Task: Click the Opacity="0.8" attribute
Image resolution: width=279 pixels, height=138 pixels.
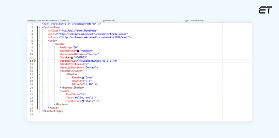Action: pos(82,81)
